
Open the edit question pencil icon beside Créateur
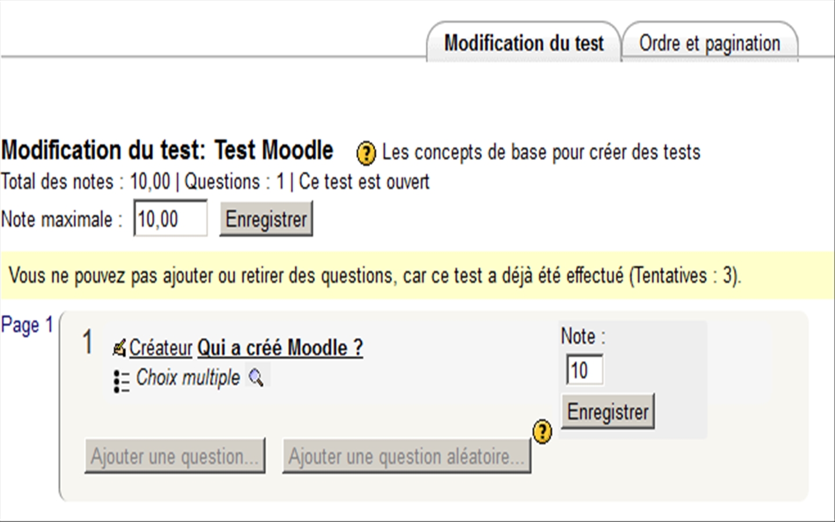pyautogui.click(x=119, y=348)
